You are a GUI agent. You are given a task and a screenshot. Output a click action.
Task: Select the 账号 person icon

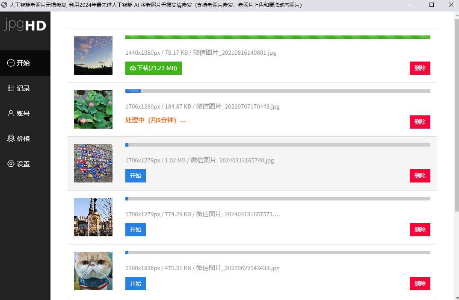11,113
